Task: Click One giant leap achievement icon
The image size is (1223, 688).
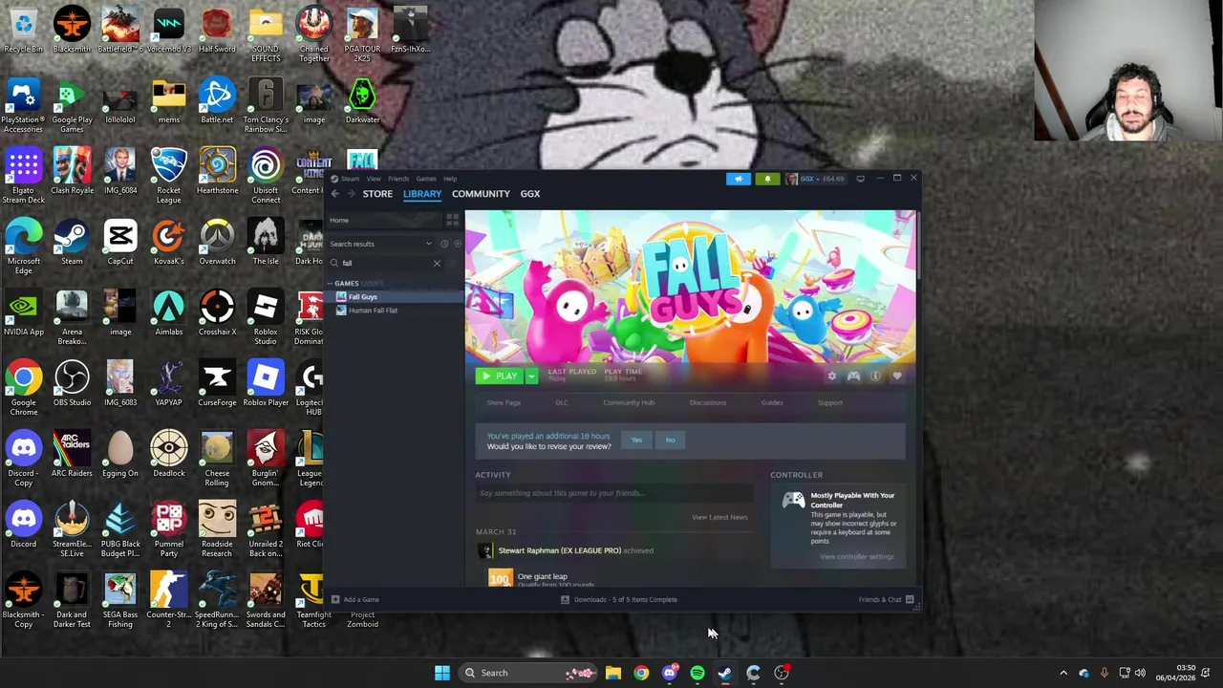Action: click(500, 577)
